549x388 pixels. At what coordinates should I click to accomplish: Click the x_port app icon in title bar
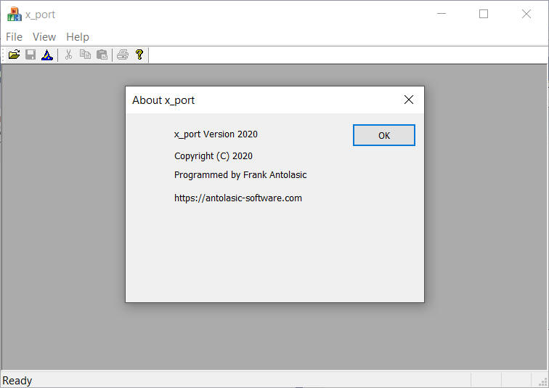pyautogui.click(x=14, y=14)
